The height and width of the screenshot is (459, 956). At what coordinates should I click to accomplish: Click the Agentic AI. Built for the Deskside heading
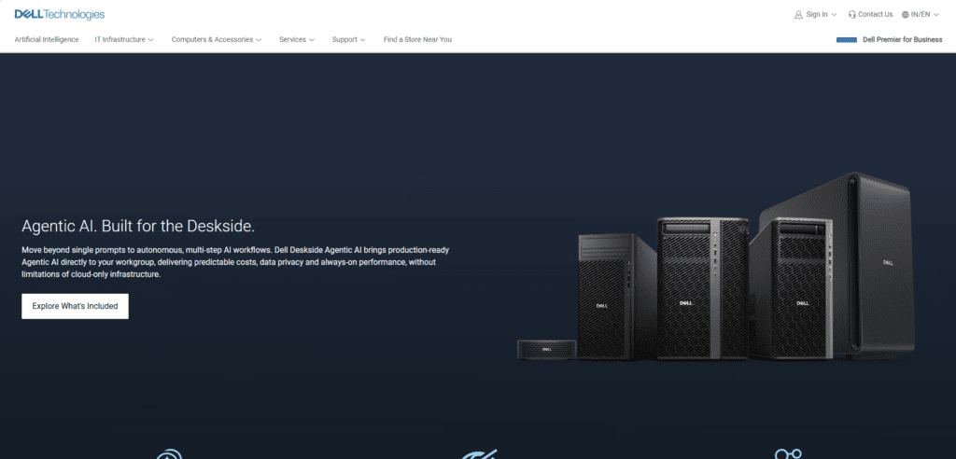tap(138, 226)
